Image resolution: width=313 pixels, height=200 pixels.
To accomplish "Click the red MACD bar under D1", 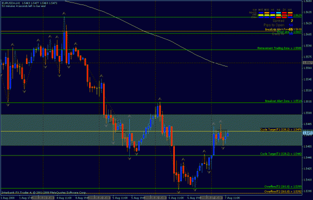I will 284,12.
